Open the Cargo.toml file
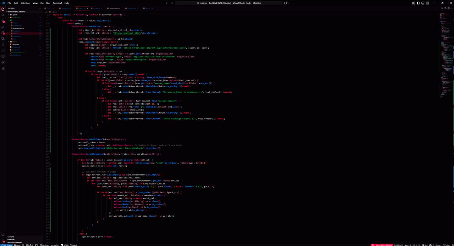 25,50
